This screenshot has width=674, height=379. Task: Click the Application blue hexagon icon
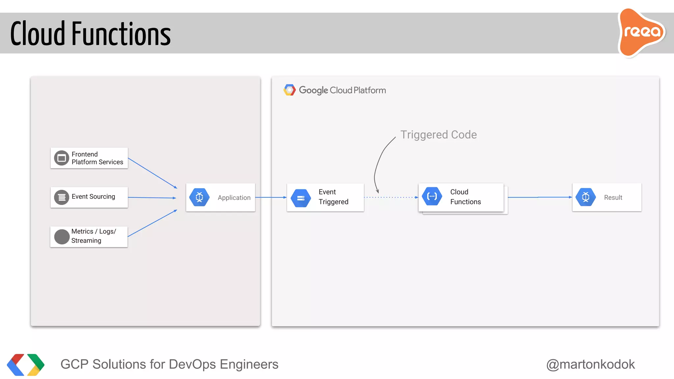[x=199, y=197]
